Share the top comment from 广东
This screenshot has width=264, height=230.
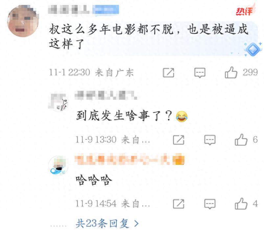coord(168,73)
